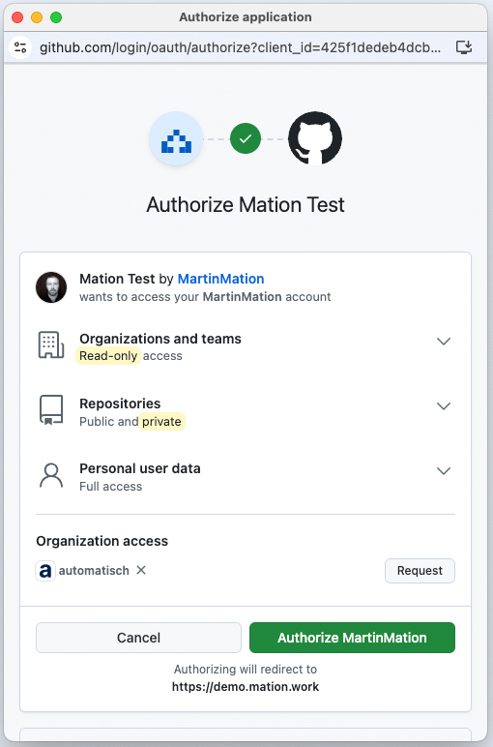Click the MartinMation profile avatar
The height and width of the screenshot is (747, 493).
[x=51, y=287]
